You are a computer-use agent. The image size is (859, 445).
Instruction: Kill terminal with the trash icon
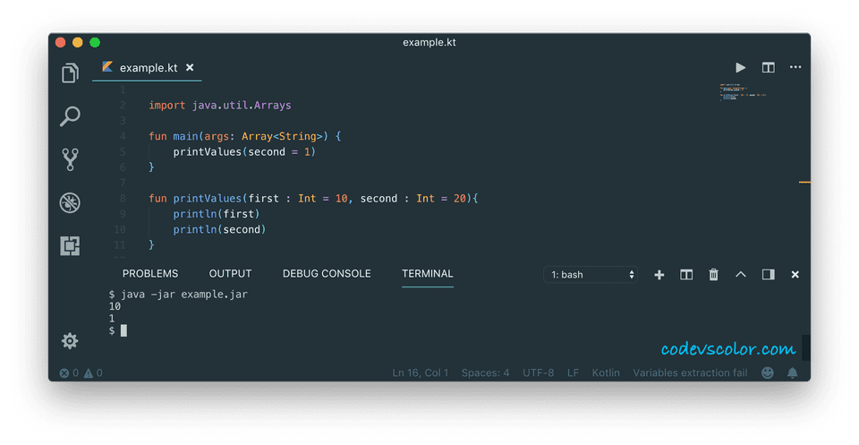713,275
